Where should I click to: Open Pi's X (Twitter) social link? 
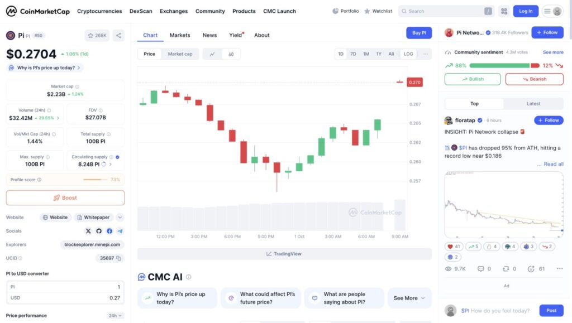[x=88, y=231]
